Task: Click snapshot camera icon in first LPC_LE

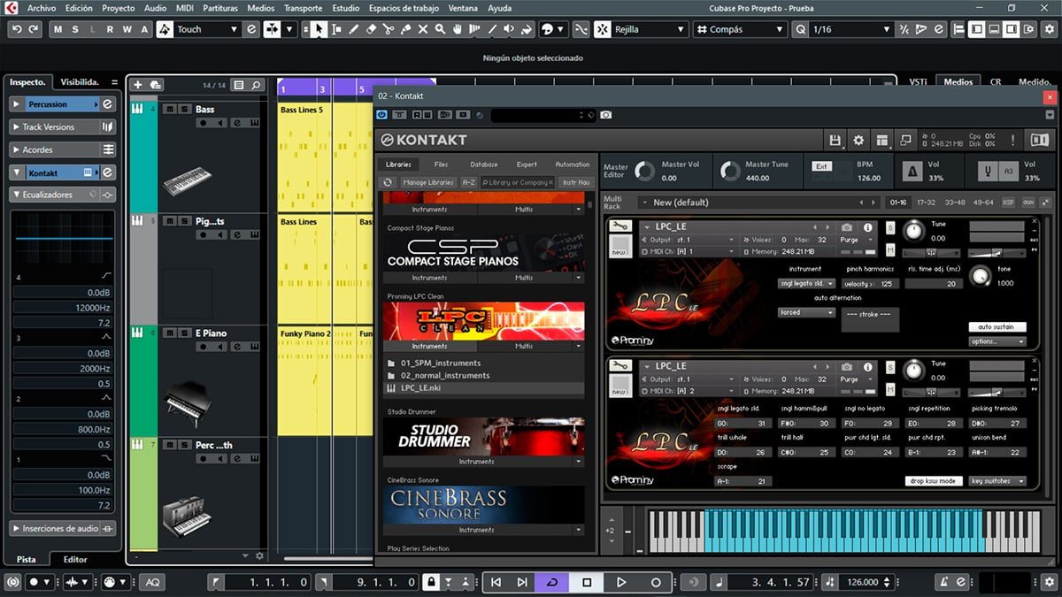Action: pos(847,227)
